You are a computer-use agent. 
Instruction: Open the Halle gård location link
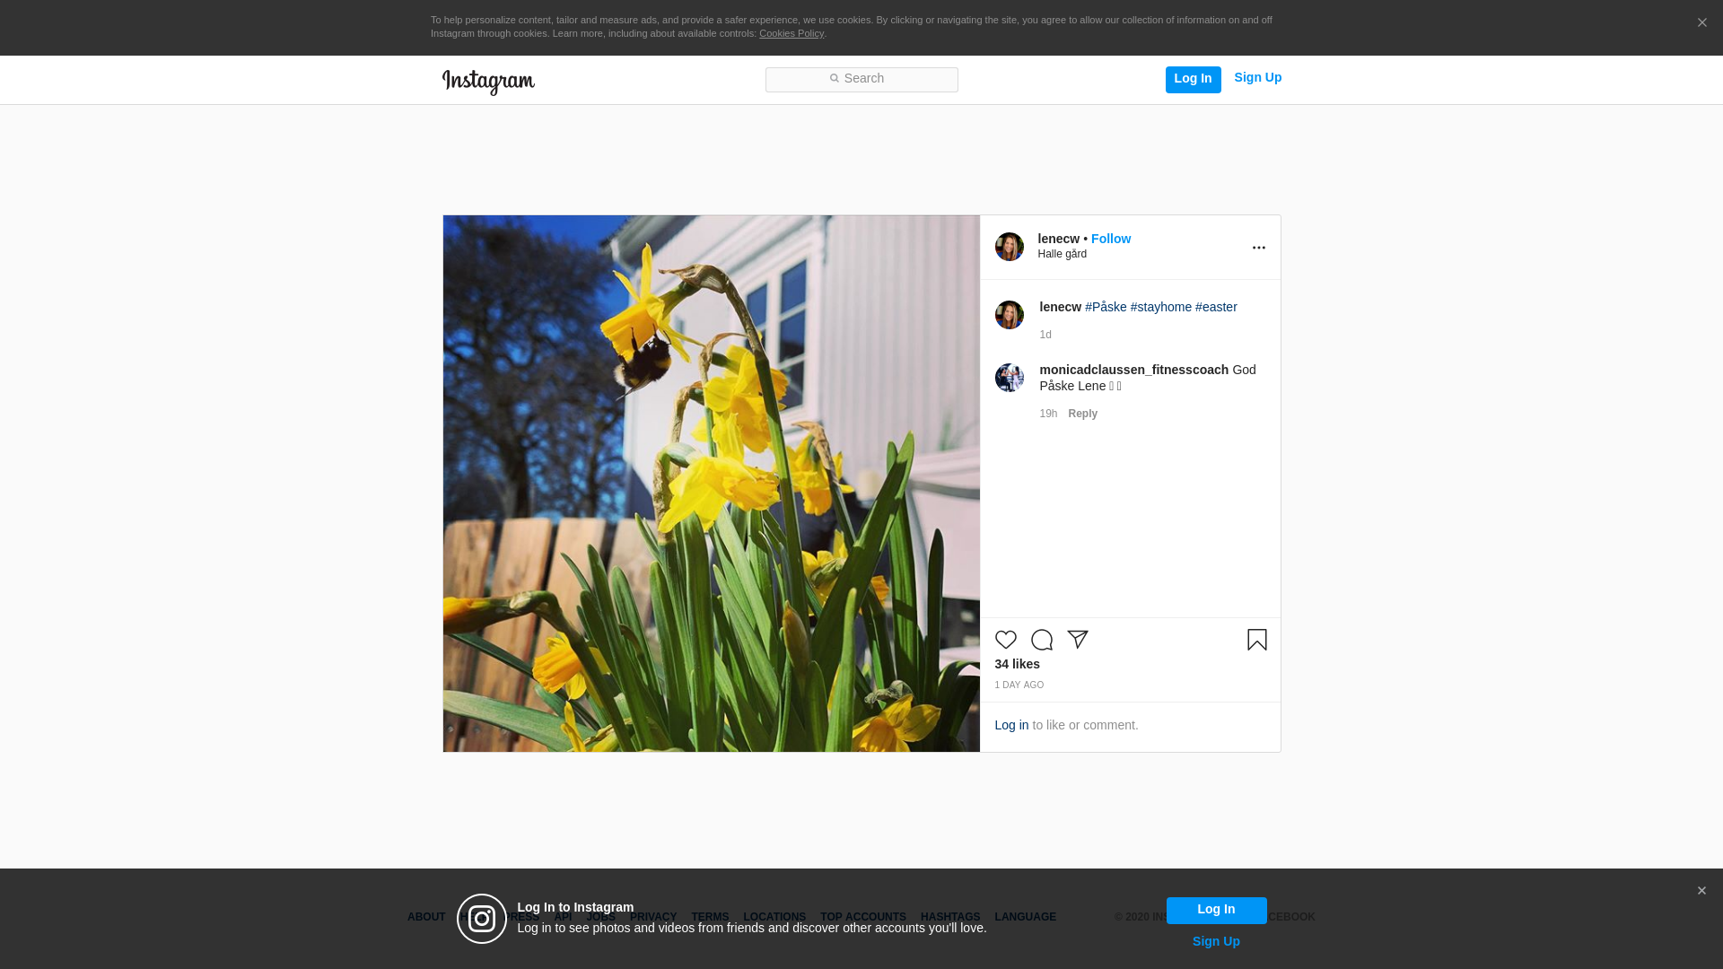click(1062, 254)
